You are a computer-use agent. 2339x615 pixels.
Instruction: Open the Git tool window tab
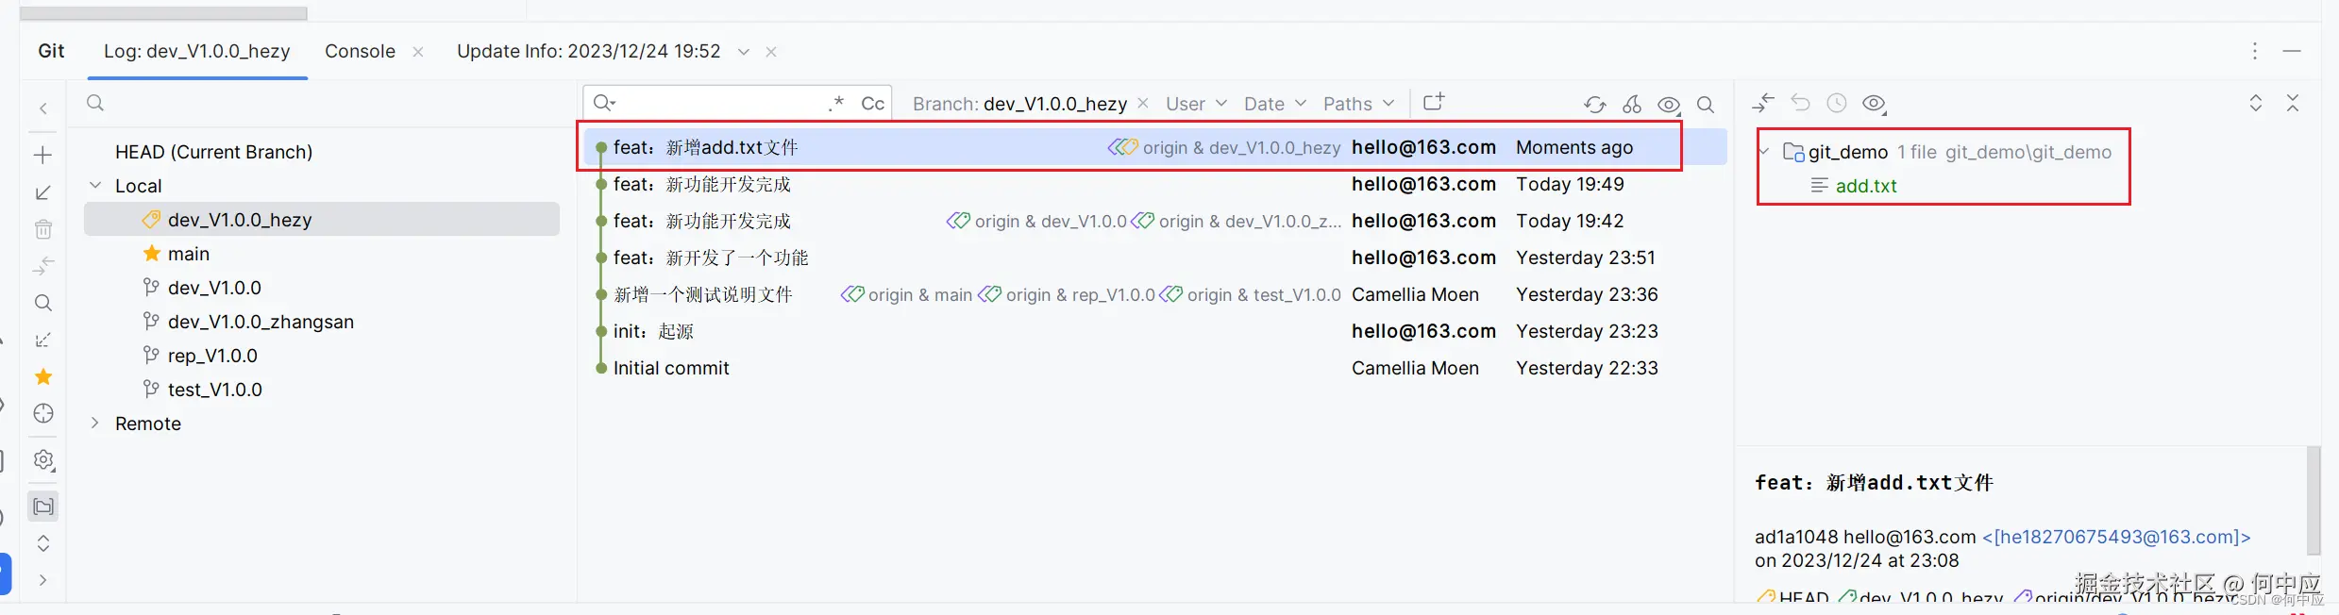(x=51, y=51)
